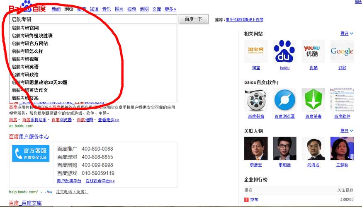Open the 地图 tab
This screenshot has height=207, width=362.
pos(144,9)
